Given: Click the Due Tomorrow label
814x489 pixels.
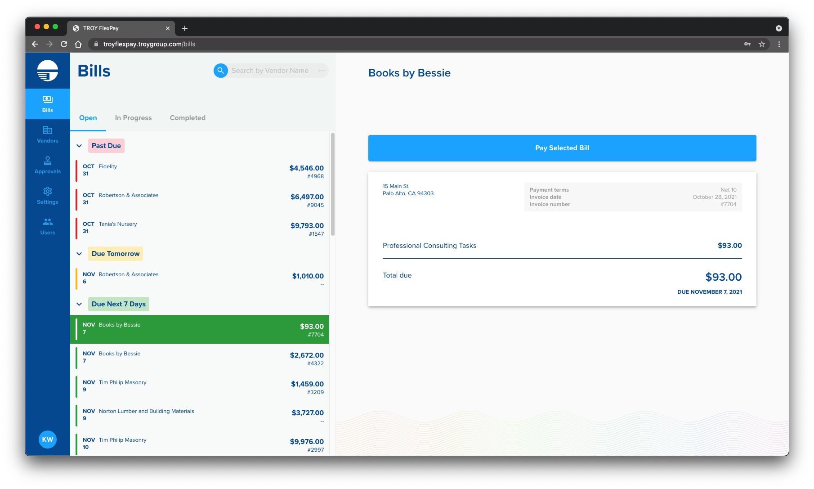Looking at the screenshot, I should pyautogui.click(x=116, y=254).
